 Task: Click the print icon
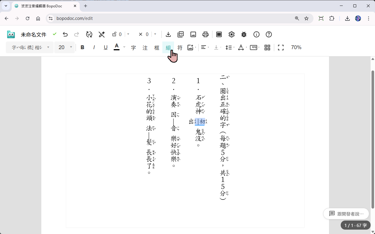205,34
